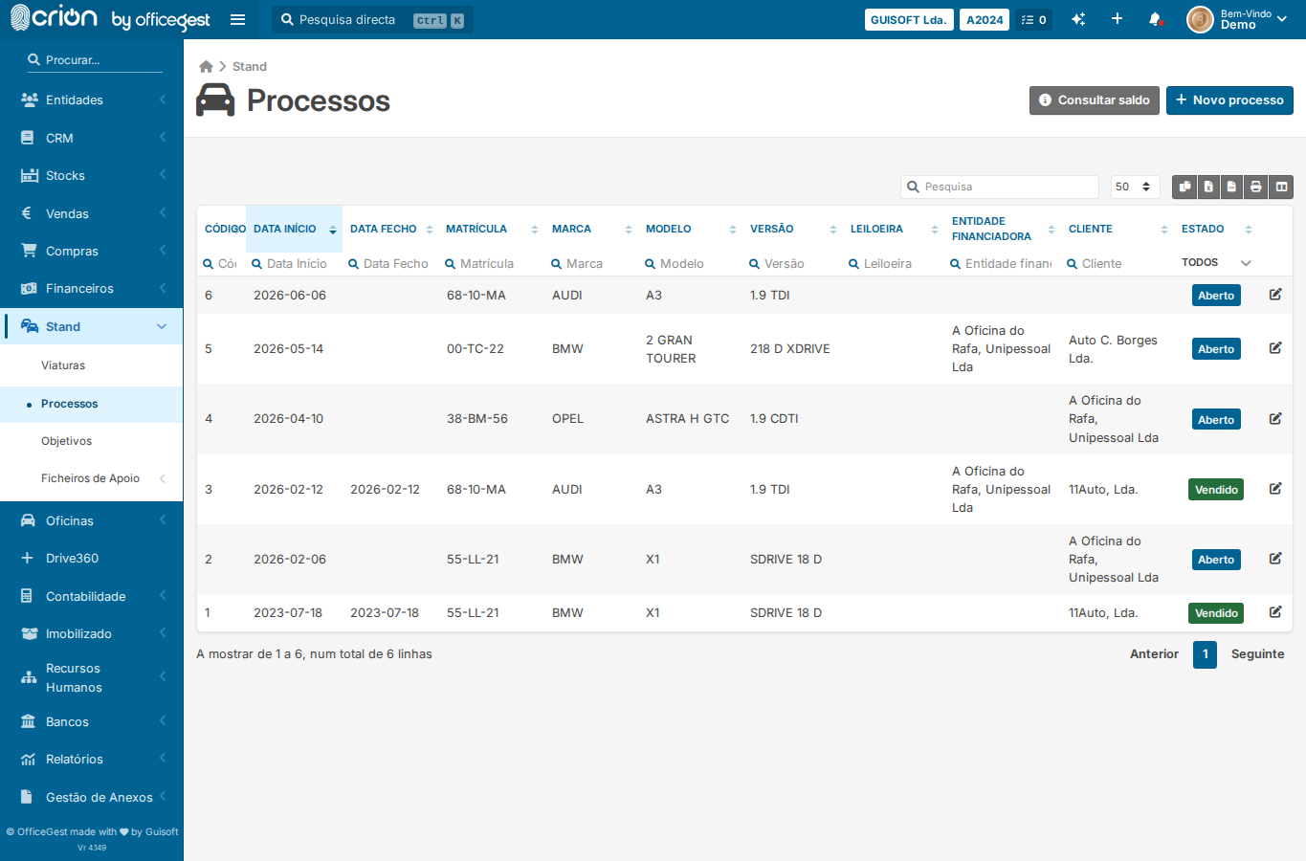Open Stocks sidebar section

coord(92,175)
